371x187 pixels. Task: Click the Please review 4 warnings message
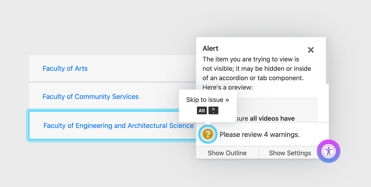[260, 134]
